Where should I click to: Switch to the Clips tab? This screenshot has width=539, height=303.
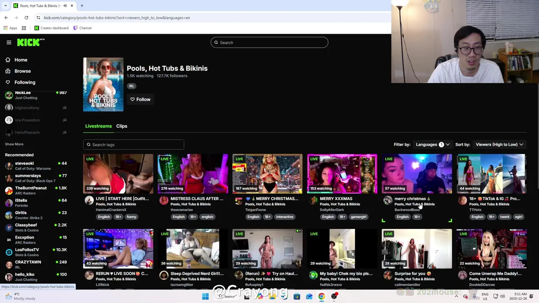(x=122, y=126)
